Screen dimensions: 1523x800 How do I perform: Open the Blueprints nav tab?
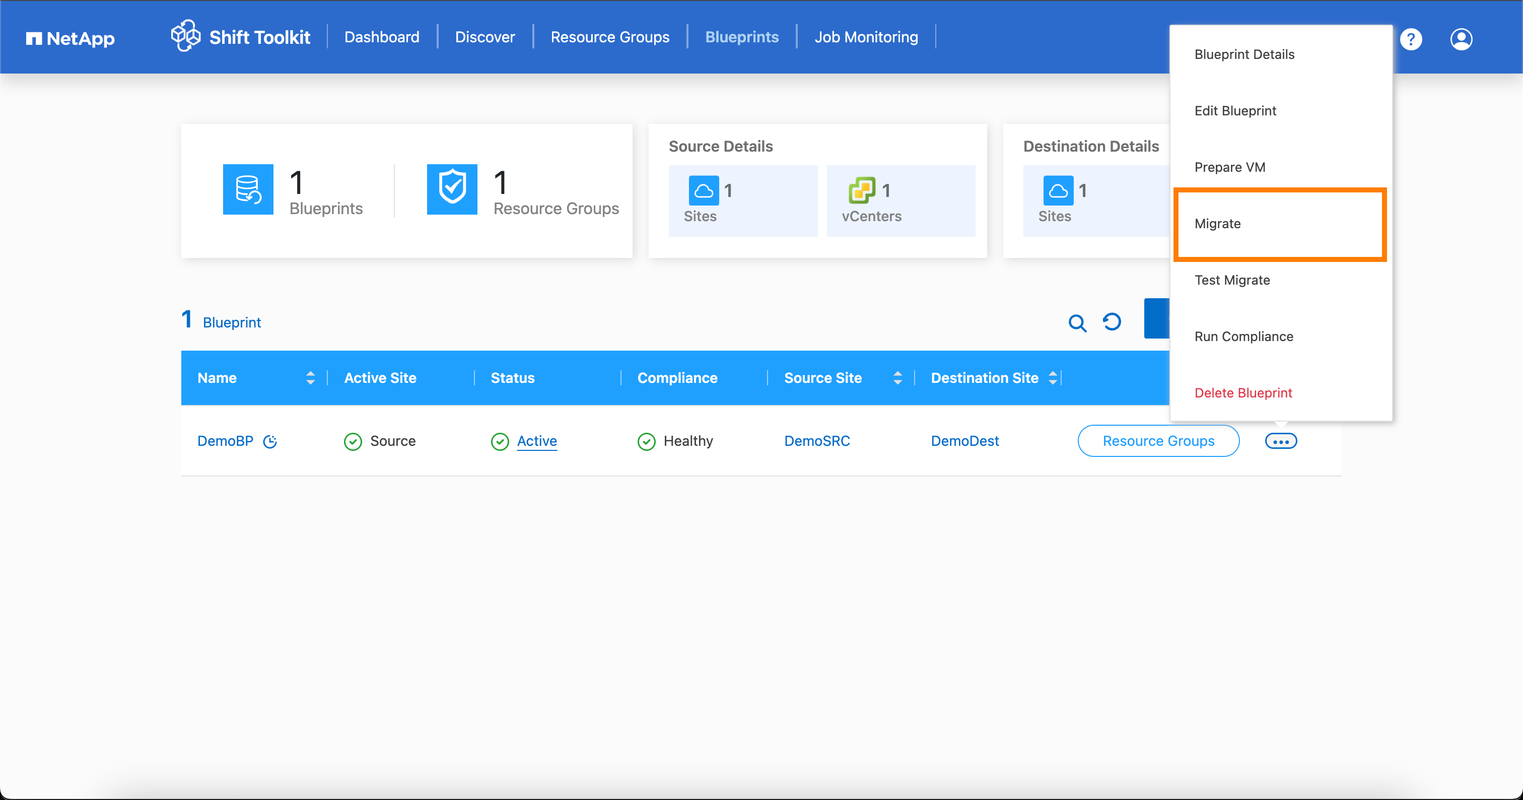coord(741,37)
